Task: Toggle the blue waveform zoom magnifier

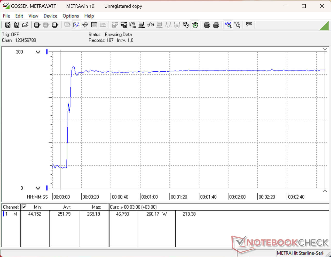Action: coord(228,25)
